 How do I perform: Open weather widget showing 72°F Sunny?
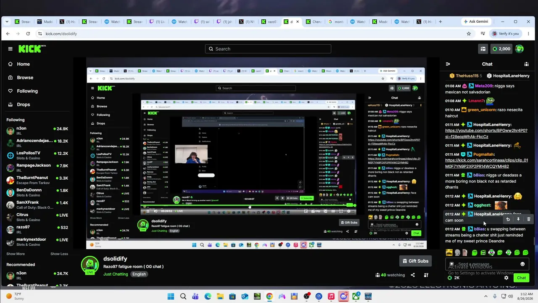pos(15,296)
